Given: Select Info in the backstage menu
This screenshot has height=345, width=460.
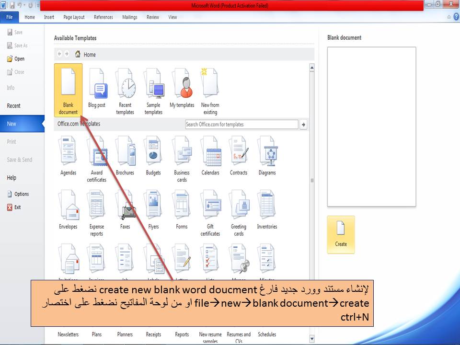Looking at the screenshot, I should click(11, 88).
